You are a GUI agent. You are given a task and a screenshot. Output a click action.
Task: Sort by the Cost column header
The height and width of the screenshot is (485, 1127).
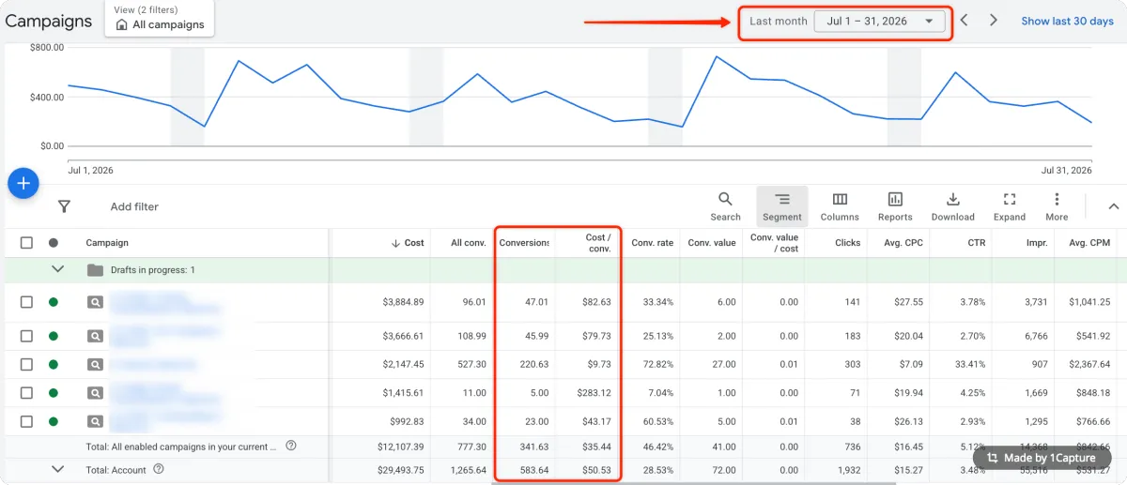tap(408, 243)
